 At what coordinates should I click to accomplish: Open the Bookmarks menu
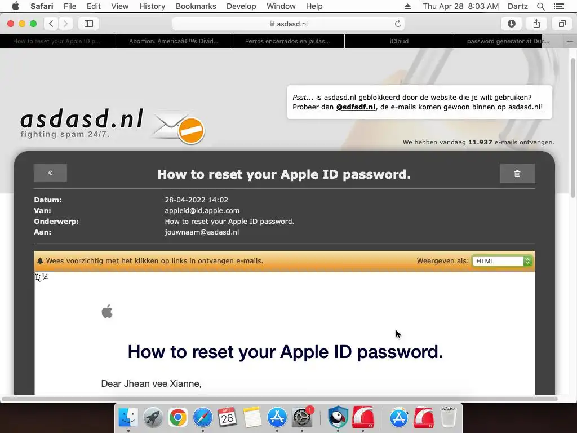196,6
